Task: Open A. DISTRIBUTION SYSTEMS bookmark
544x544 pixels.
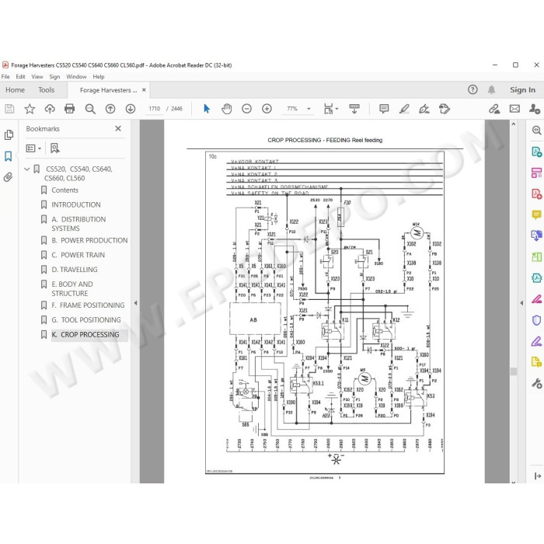Action: pos(78,224)
